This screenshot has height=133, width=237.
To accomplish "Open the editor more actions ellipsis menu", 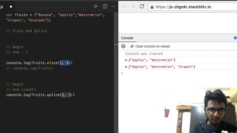I will click(x=114, y=7).
